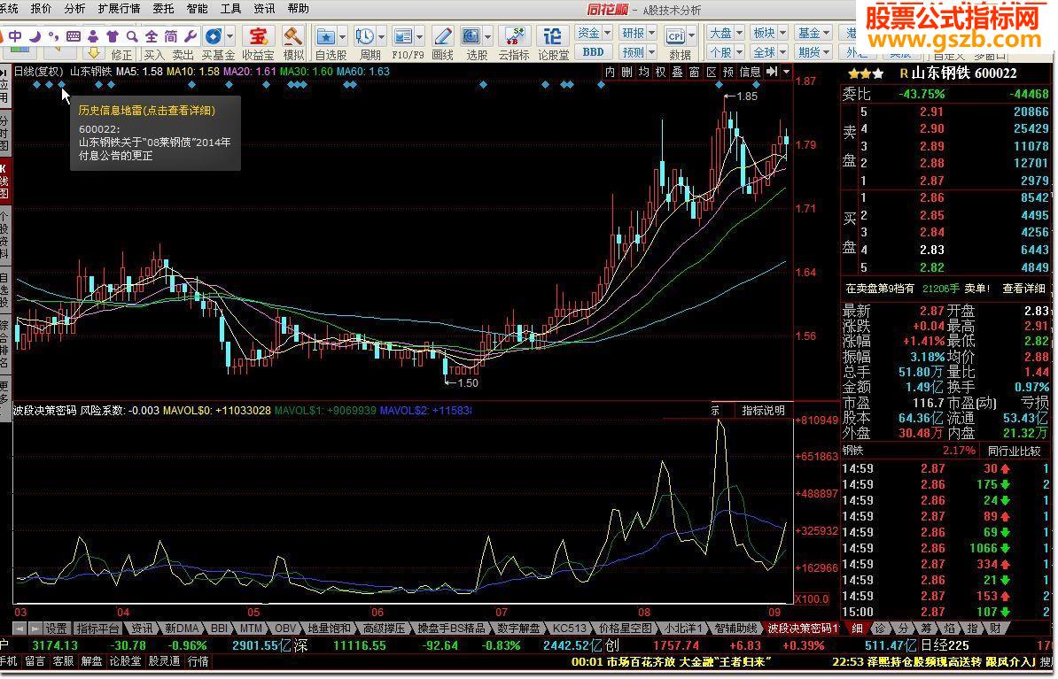Open the 云指标 cloud indicator icon
This screenshot has width=1058, height=679.
click(514, 35)
